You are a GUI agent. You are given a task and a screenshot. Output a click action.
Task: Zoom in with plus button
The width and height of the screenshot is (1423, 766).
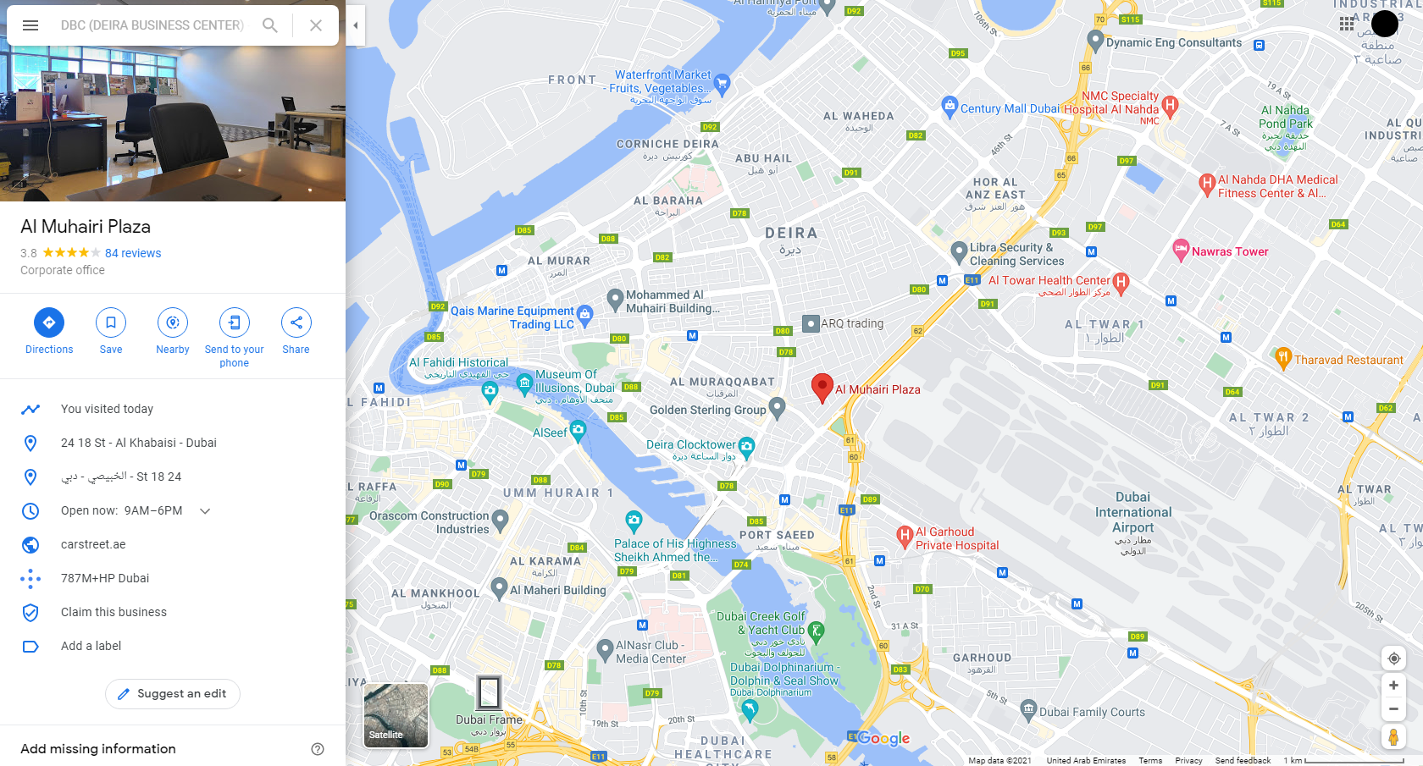[x=1393, y=686]
